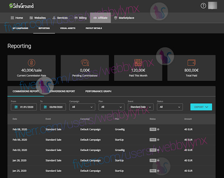The height and width of the screenshot is (178, 224).
Task: Click the dollar coin commission rate icon
Action: click(32, 63)
